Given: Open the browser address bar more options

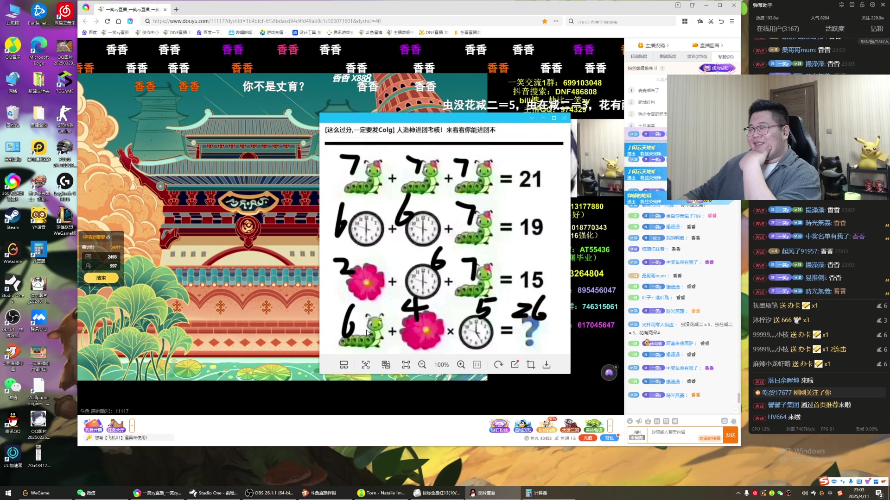Looking at the screenshot, I should (556, 21).
